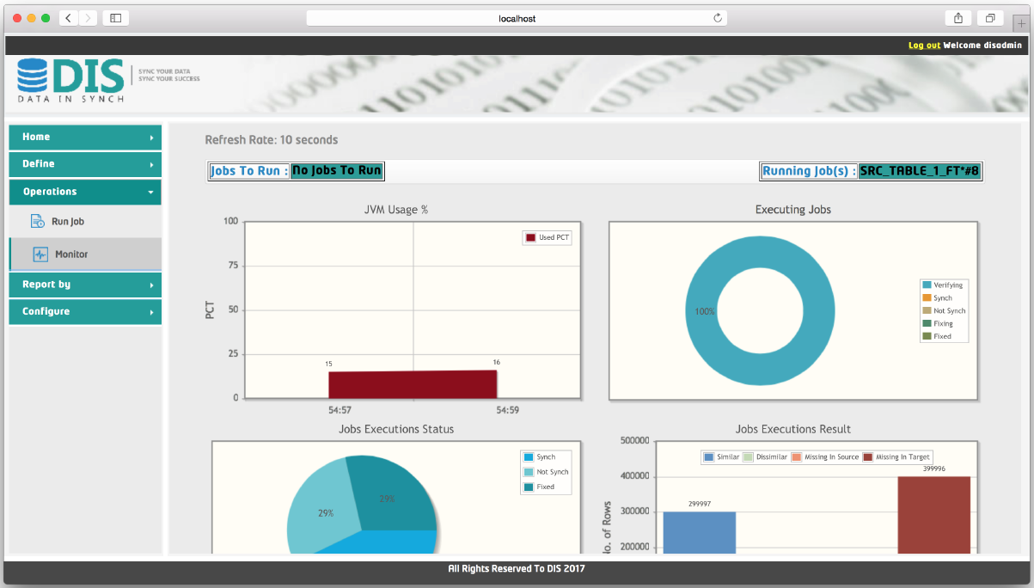Expand the Home menu arrow
Screen dimensions: 1034x588
(x=151, y=138)
